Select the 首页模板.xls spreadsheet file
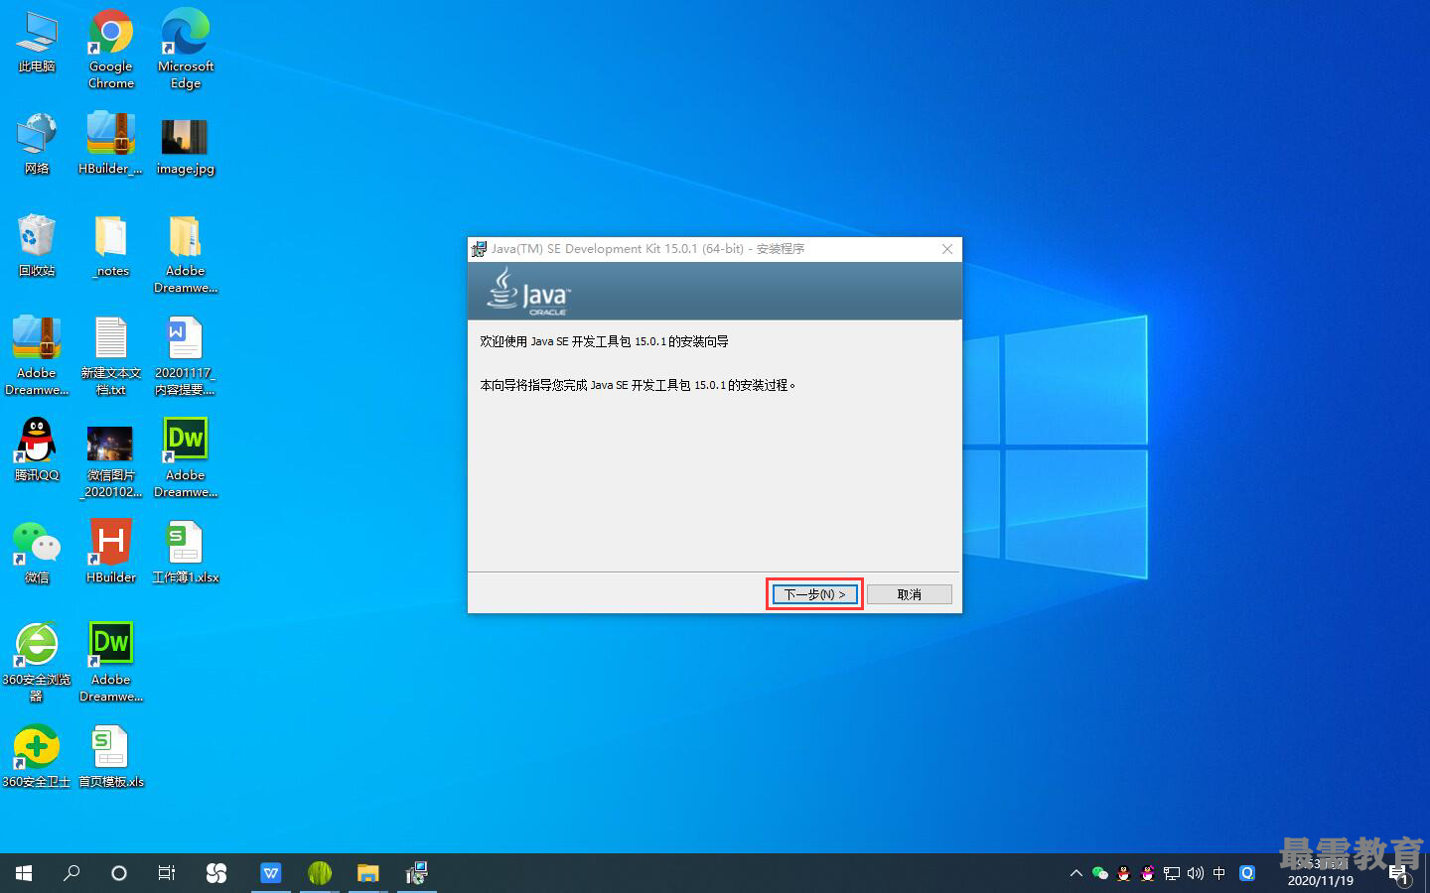 coord(111,757)
